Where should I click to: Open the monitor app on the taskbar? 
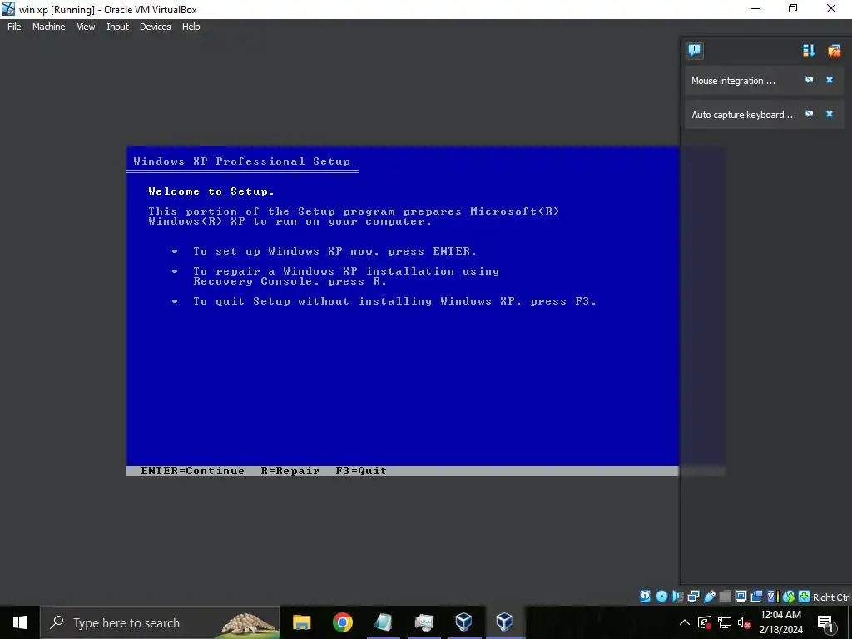click(424, 622)
